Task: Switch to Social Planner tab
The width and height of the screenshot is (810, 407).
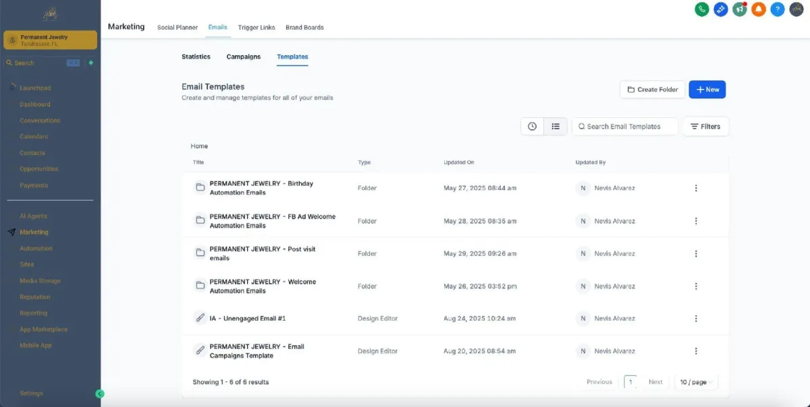Action: [x=178, y=28]
